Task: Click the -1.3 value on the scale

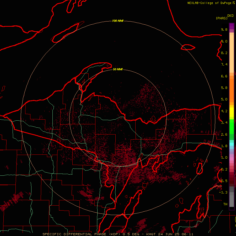Action: point(223,193)
